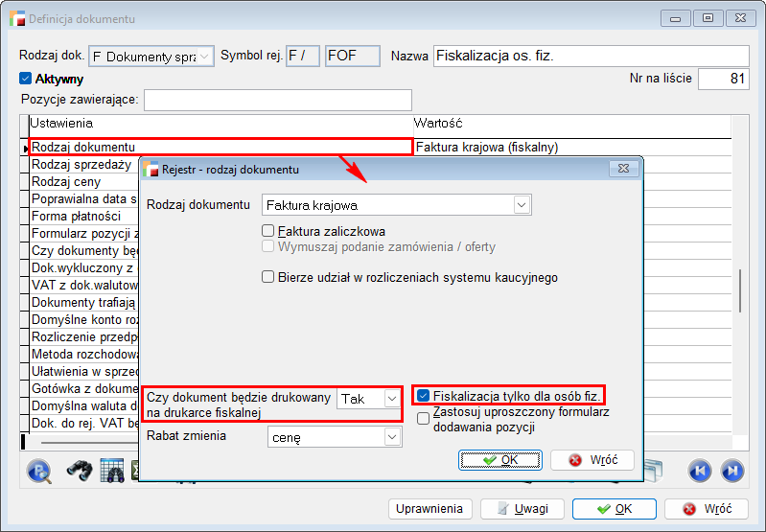Click the table grid icon in bottom toolbar
The image size is (766, 532).
click(112, 470)
